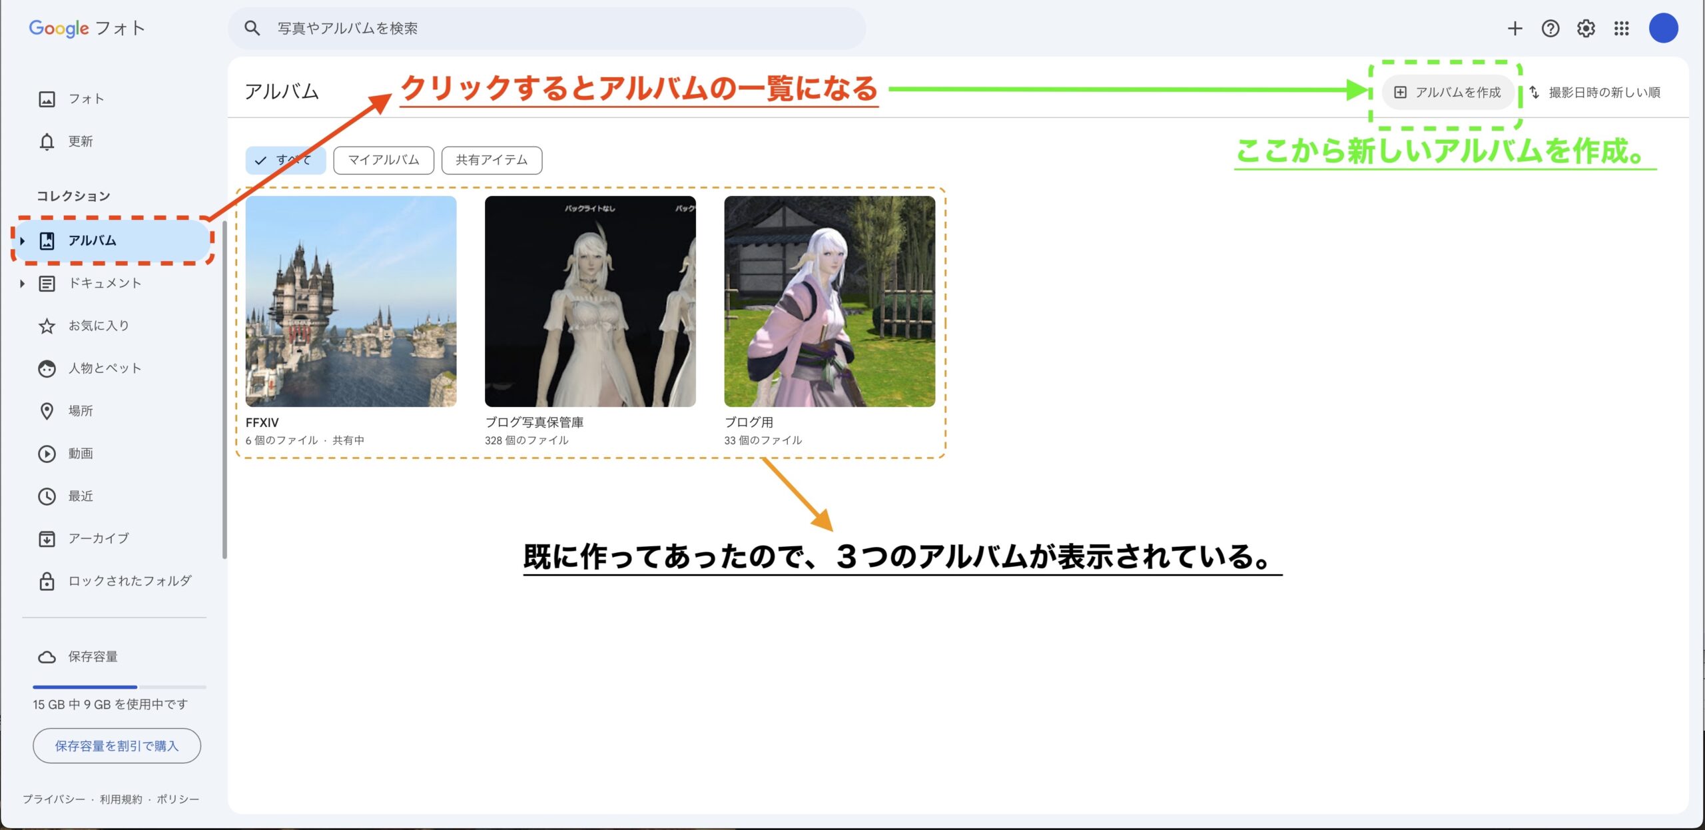Screen dimensions: 1705x830
Task: Click the ドキュメント icon in sidebar
Action: click(47, 284)
